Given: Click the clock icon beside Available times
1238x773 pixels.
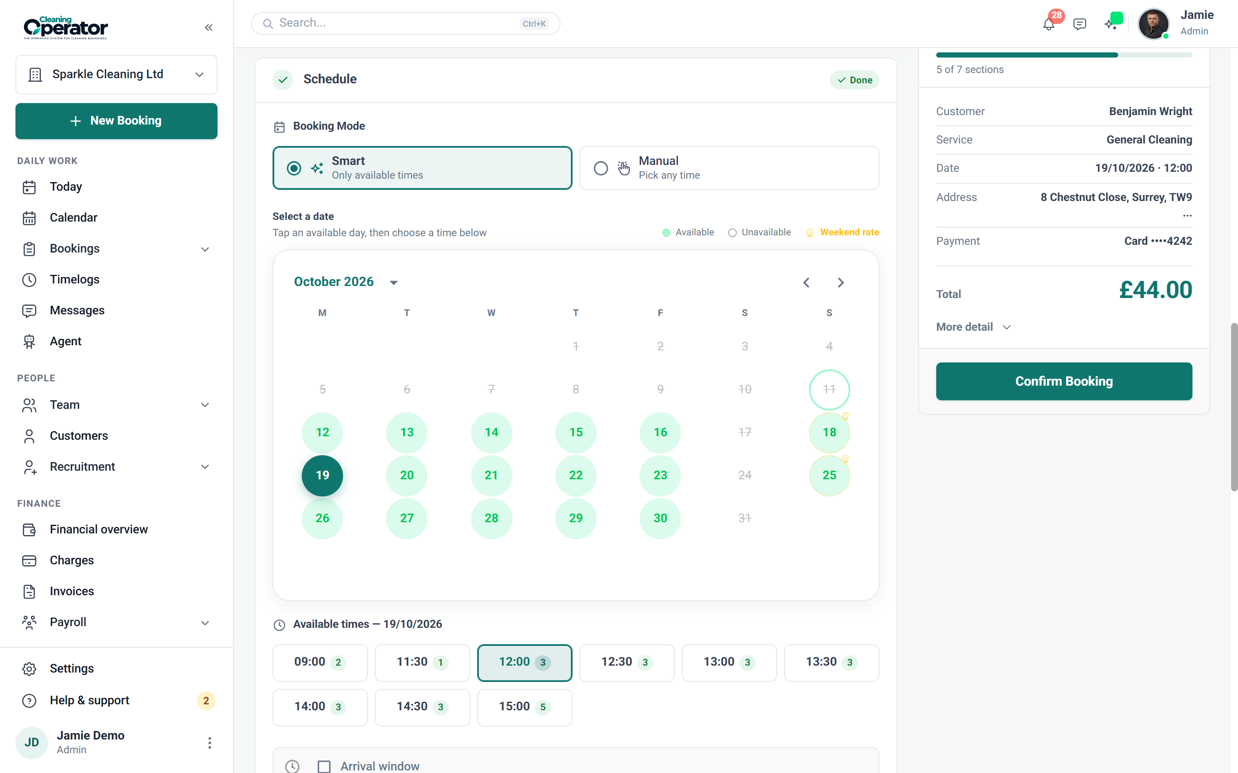Looking at the screenshot, I should point(279,625).
